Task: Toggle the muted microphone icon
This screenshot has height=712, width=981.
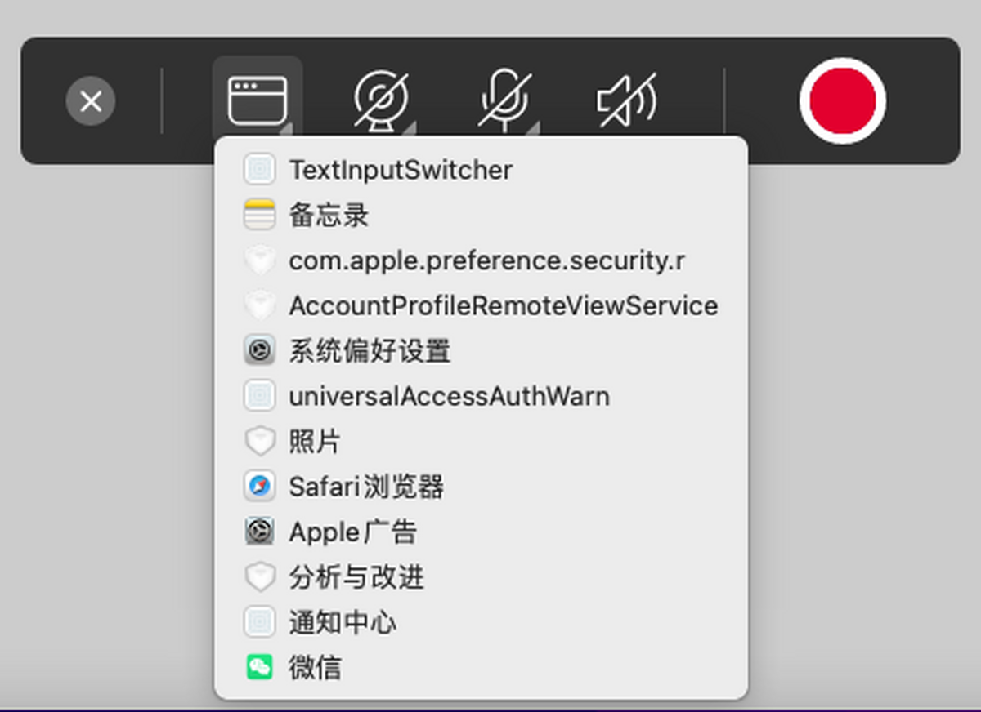Action: click(x=505, y=100)
